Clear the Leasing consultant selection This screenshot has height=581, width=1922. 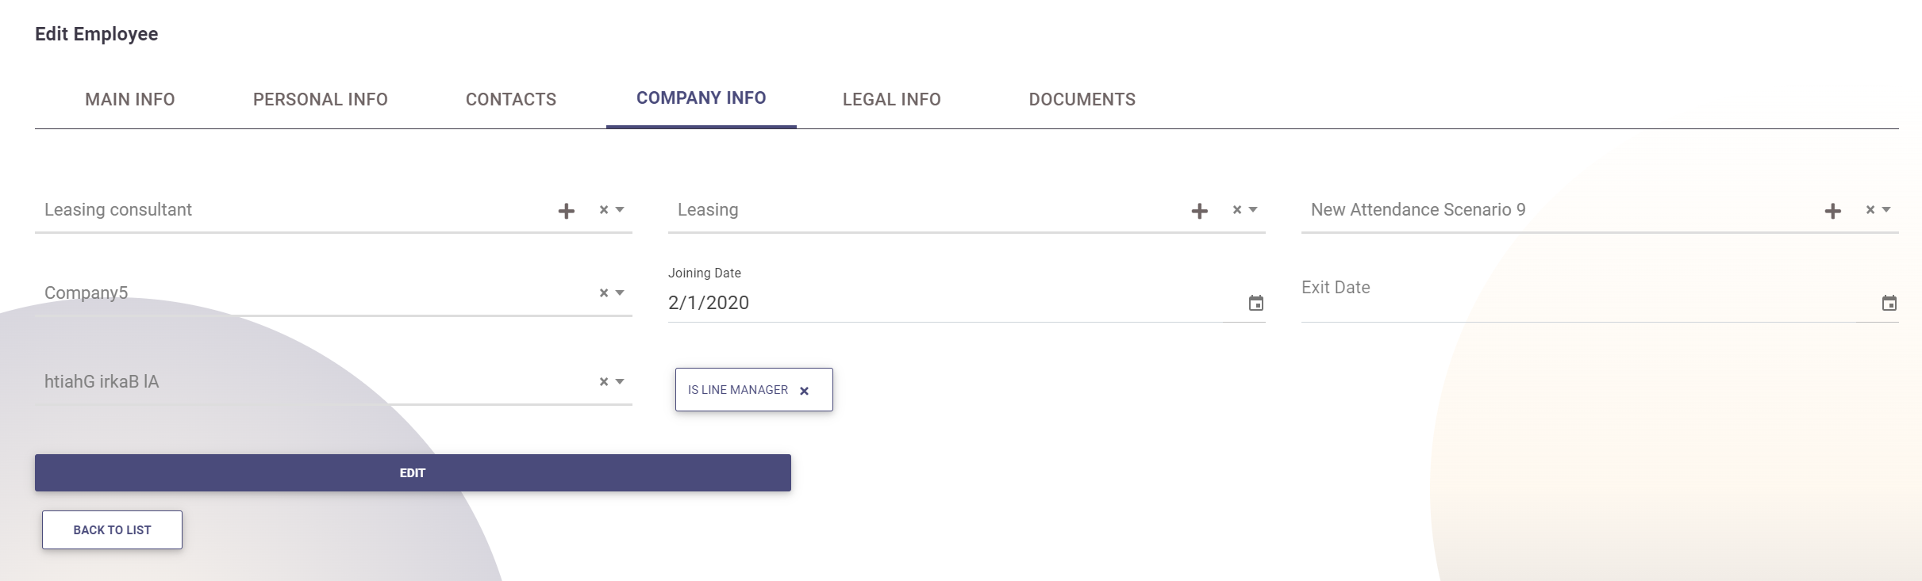(x=604, y=210)
